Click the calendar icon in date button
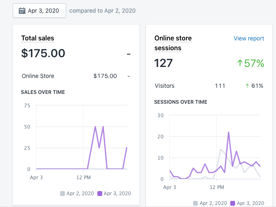Screen dimensions: 276x207 click(22, 11)
